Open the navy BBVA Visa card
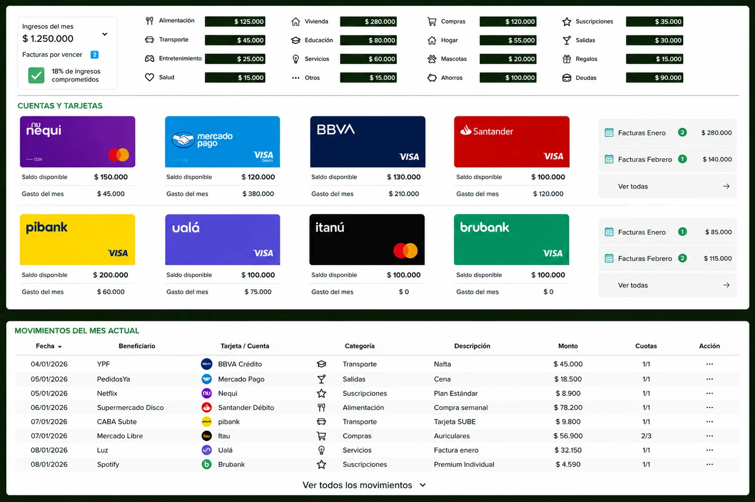The image size is (755, 502). click(368, 142)
